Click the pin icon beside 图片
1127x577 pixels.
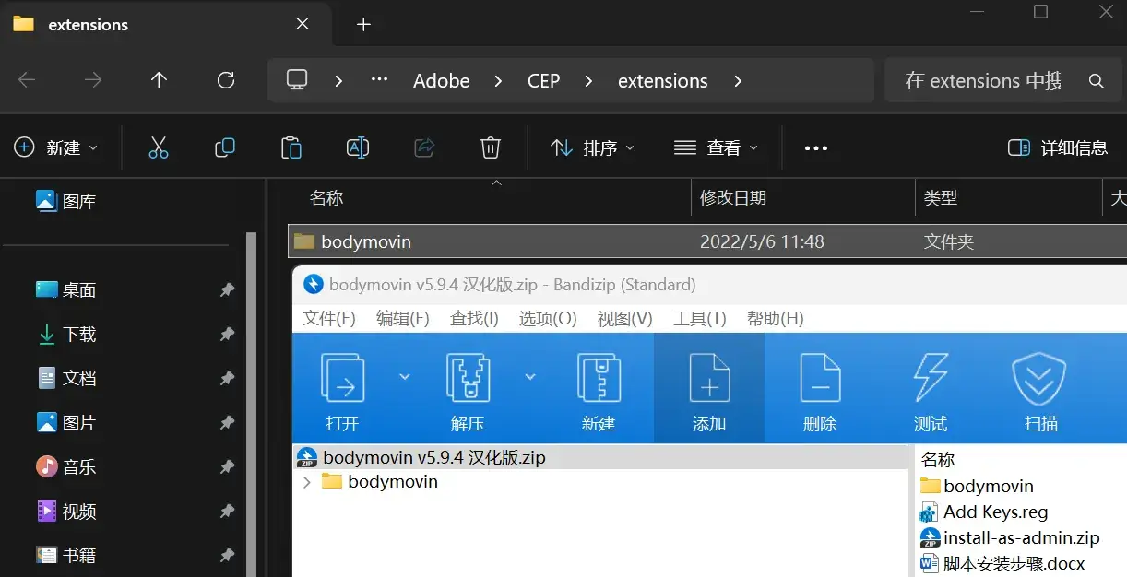pyautogui.click(x=227, y=423)
